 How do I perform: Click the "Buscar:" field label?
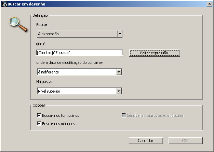click(42, 25)
